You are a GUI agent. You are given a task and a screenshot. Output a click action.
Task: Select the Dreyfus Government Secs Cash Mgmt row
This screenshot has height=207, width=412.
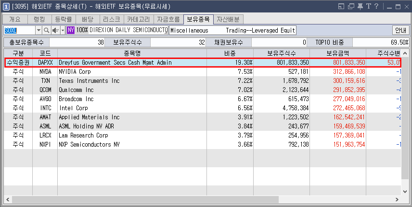(202, 63)
